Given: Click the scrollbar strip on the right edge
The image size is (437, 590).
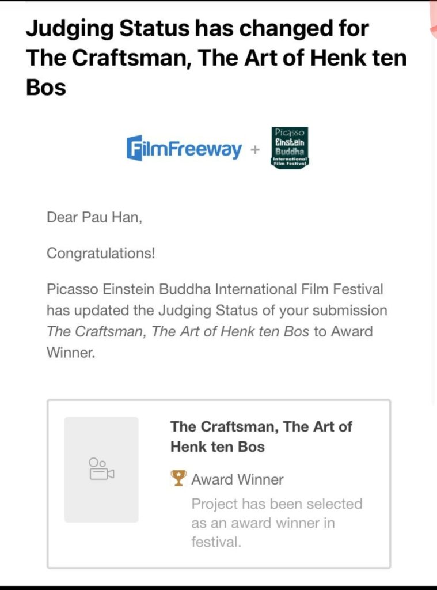Looking at the screenshot, I should pyautogui.click(x=434, y=230).
